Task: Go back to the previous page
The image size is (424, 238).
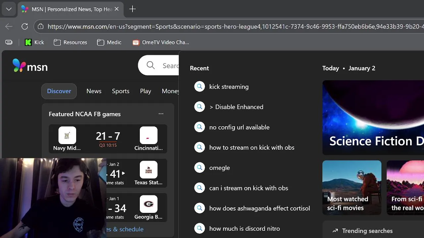Action: [9, 26]
